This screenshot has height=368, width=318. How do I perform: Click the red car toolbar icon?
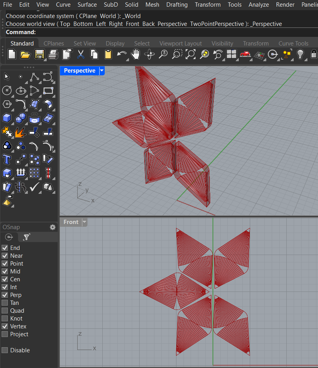pyautogui.click(x=245, y=55)
